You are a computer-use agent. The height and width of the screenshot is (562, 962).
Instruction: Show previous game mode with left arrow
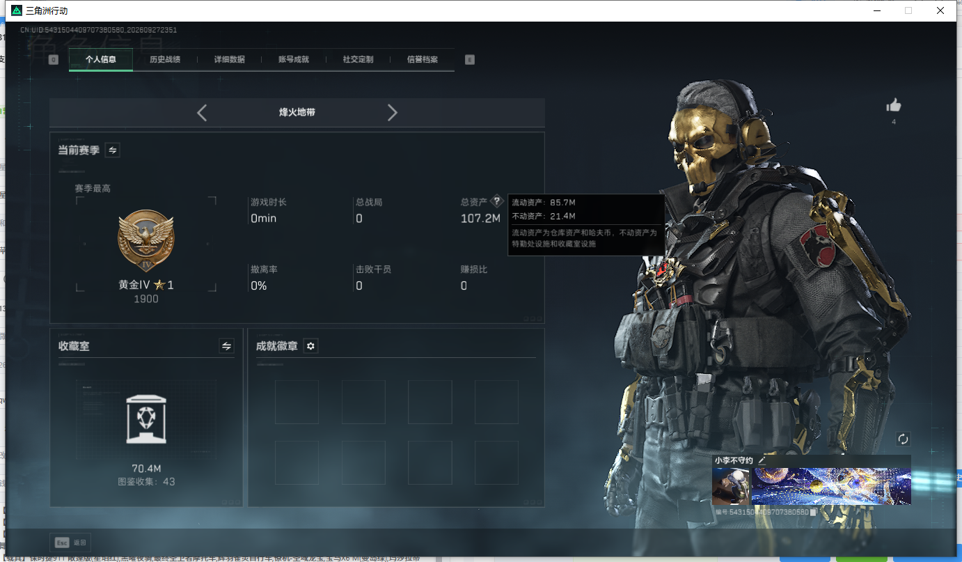(202, 112)
